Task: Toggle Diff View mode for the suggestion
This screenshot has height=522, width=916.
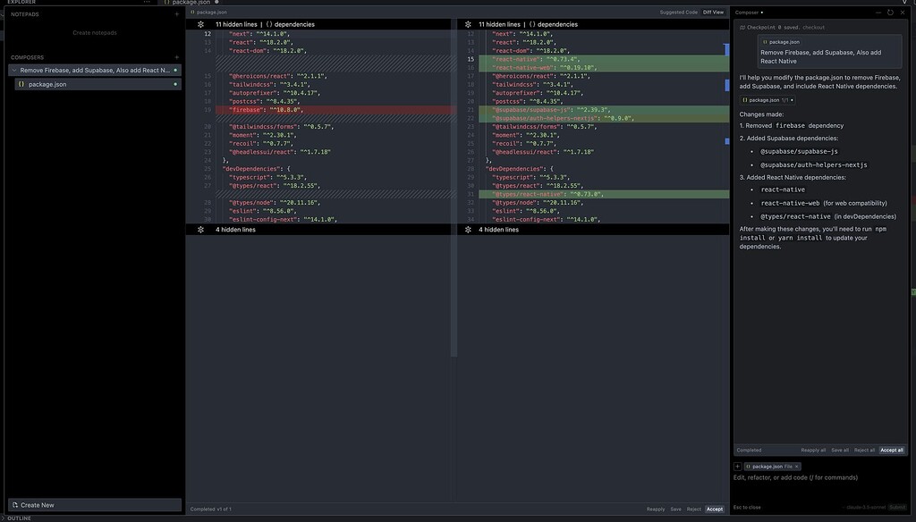Action: point(714,12)
